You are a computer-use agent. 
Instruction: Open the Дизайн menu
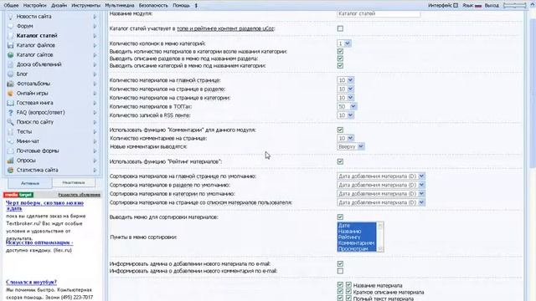pos(59,6)
